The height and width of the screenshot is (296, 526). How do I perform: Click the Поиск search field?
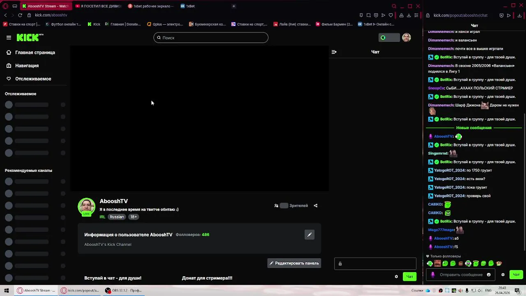pyautogui.click(x=211, y=38)
